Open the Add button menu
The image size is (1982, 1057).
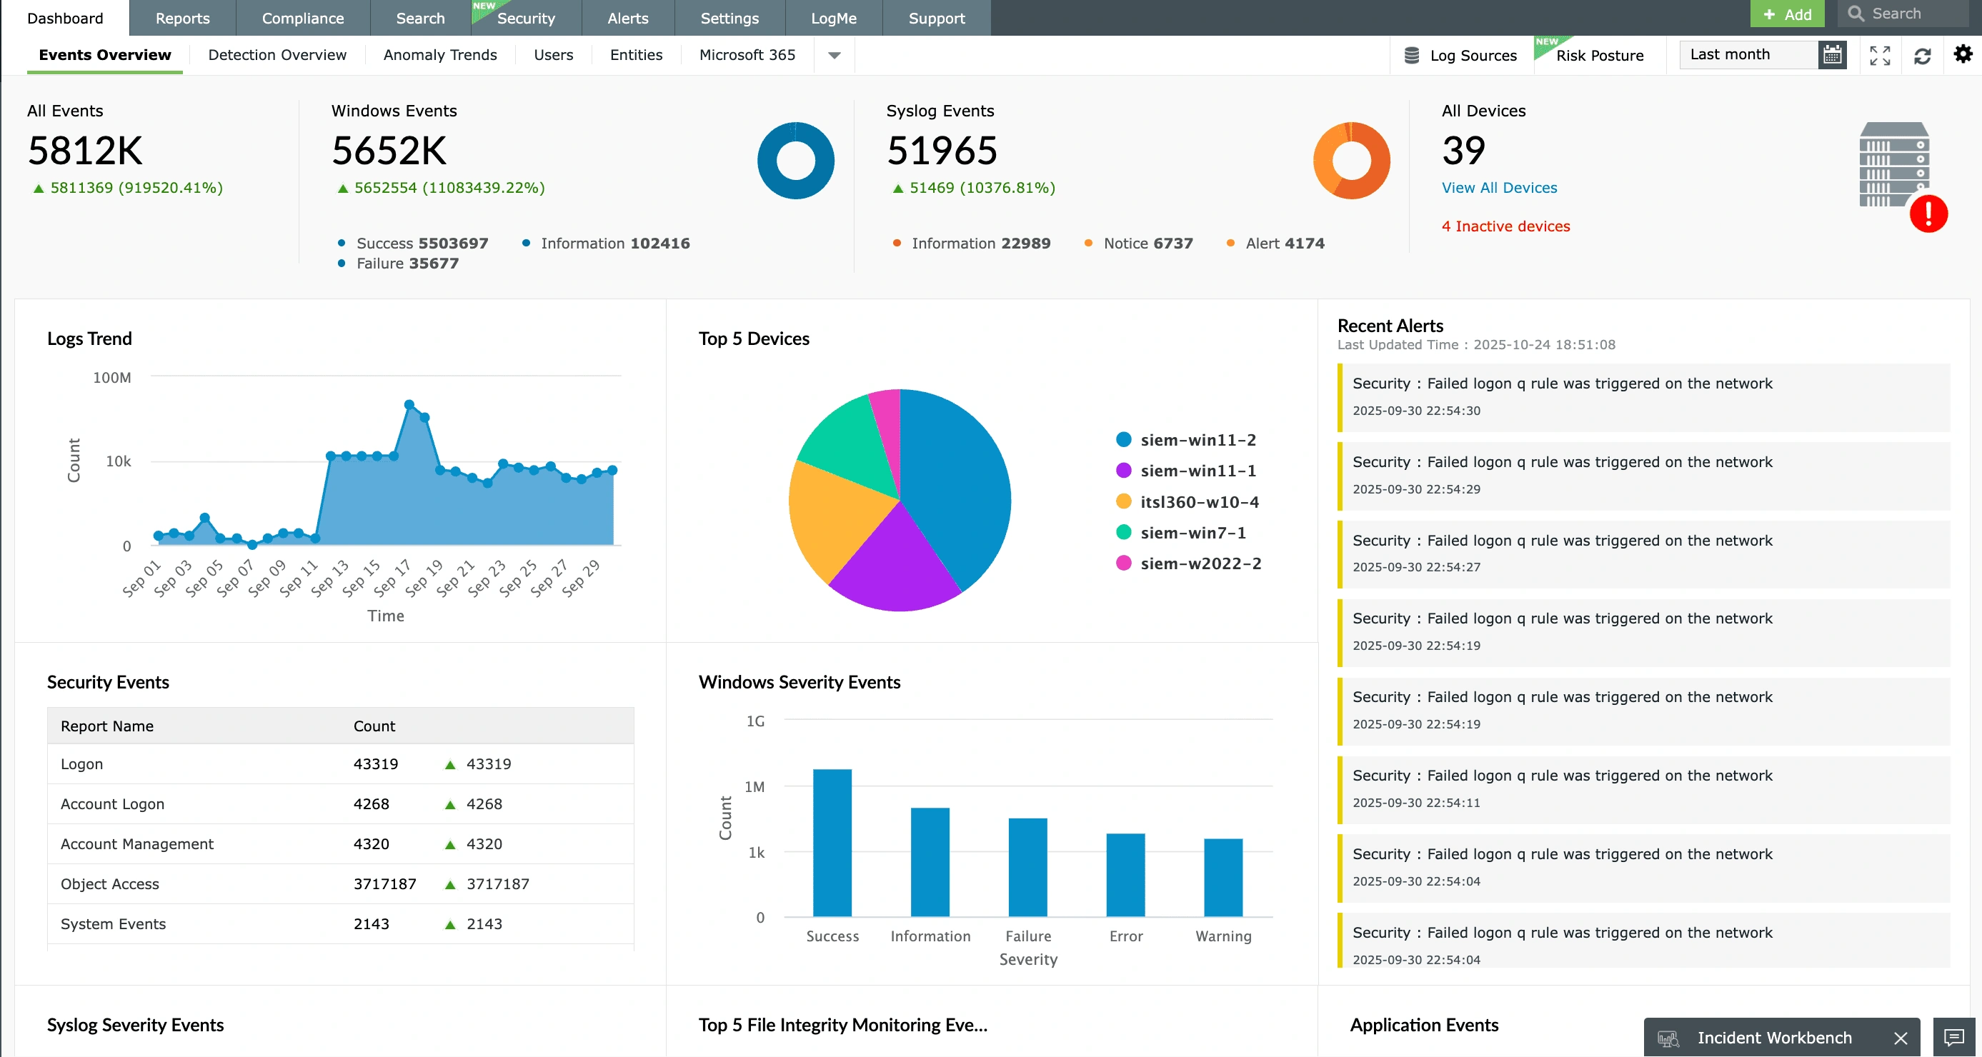[x=1786, y=14]
